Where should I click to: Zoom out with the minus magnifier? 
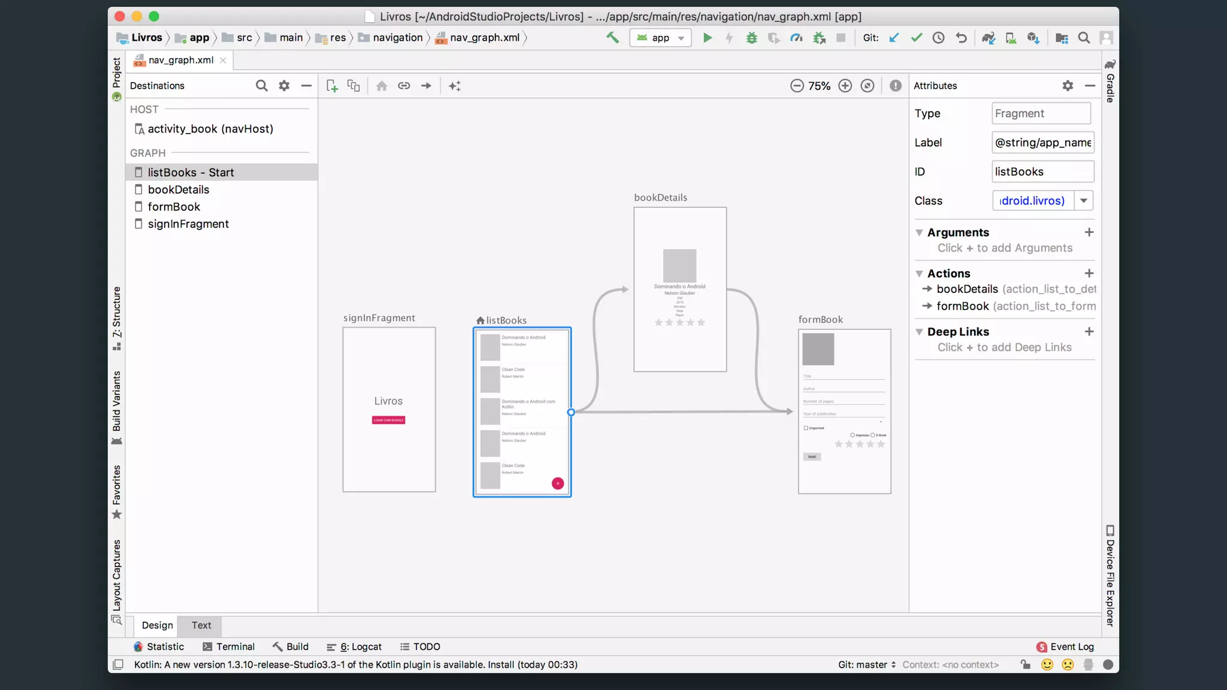(x=797, y=86)
